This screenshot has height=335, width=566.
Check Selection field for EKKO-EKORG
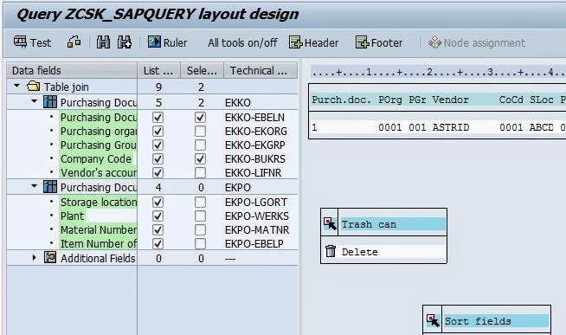201,131
